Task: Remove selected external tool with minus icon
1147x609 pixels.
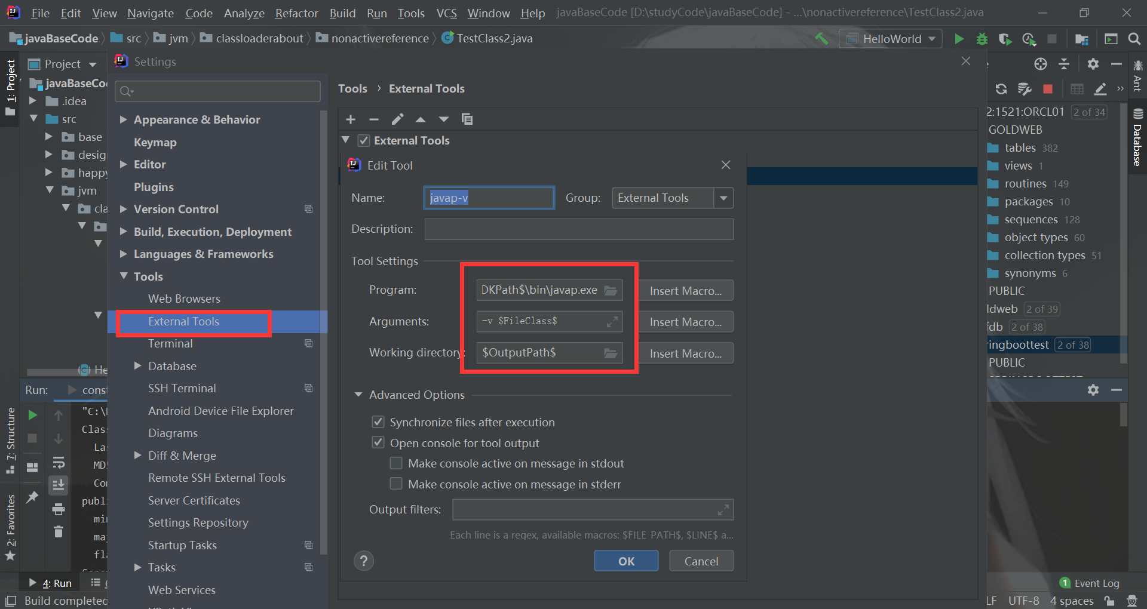Action: pyautogui.click(x=374, y=119)
